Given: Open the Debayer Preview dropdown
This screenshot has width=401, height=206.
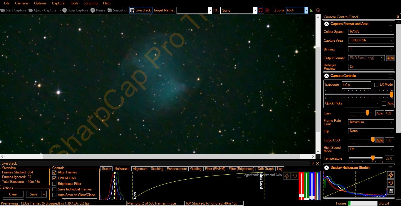Looking at the screenshot, I should (371, 67).
